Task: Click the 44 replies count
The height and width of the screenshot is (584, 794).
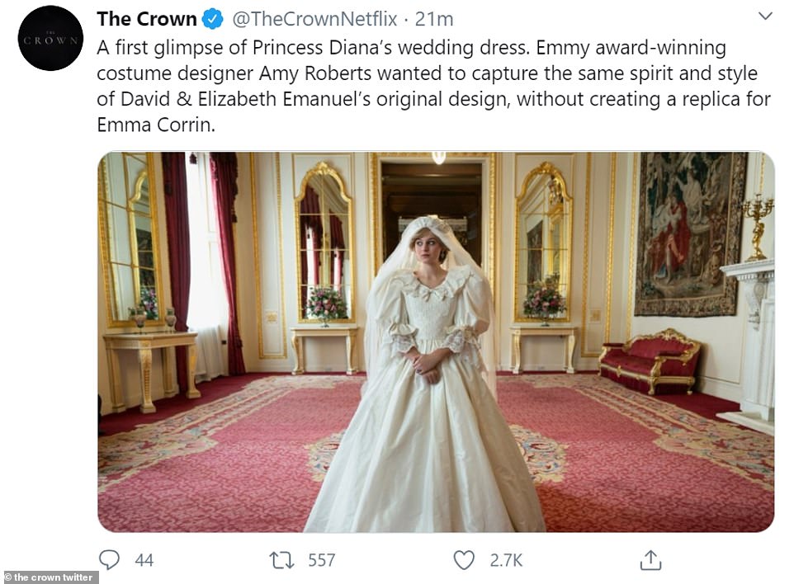Action: 144,561
